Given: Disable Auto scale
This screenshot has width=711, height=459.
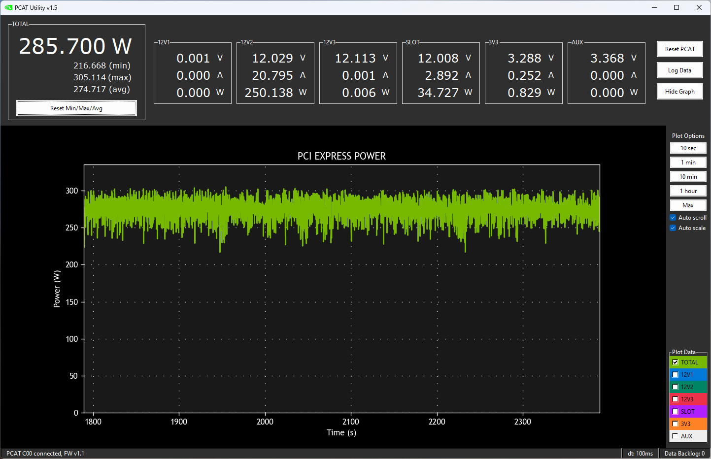Looking at the screenshot, I should (673, 228).
